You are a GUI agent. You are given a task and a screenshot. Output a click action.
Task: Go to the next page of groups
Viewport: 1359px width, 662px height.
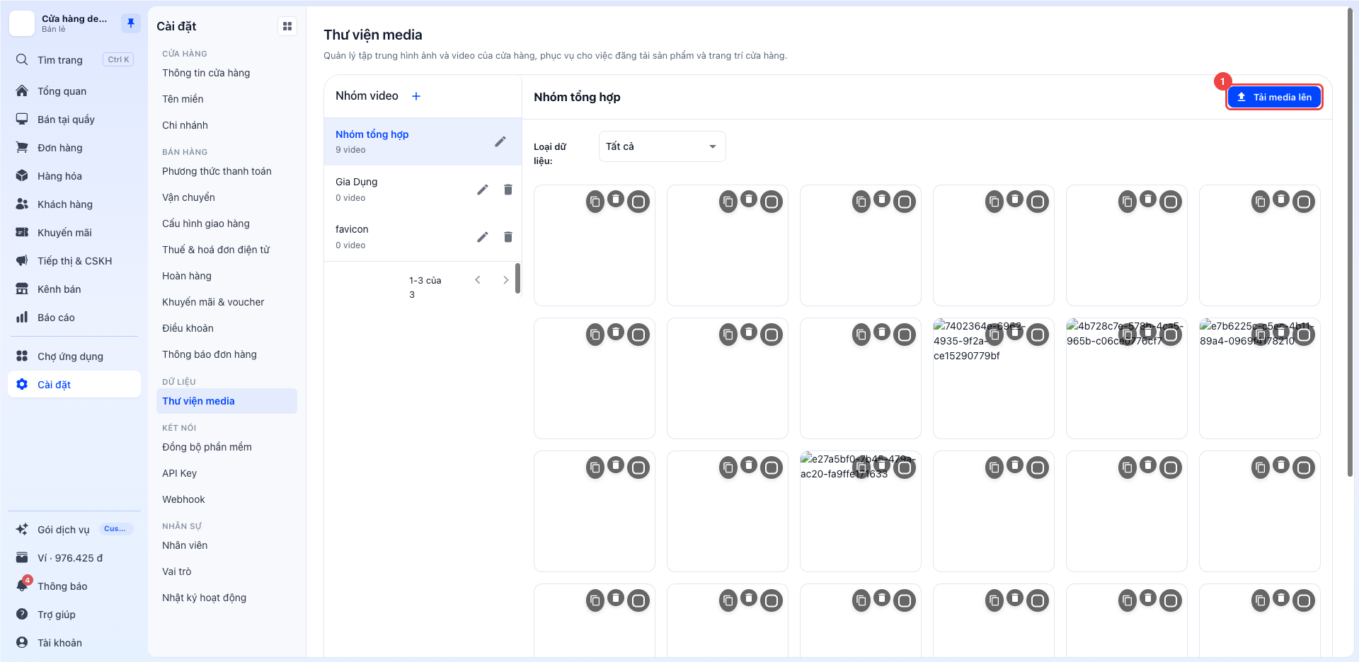[x=505, y=280]
